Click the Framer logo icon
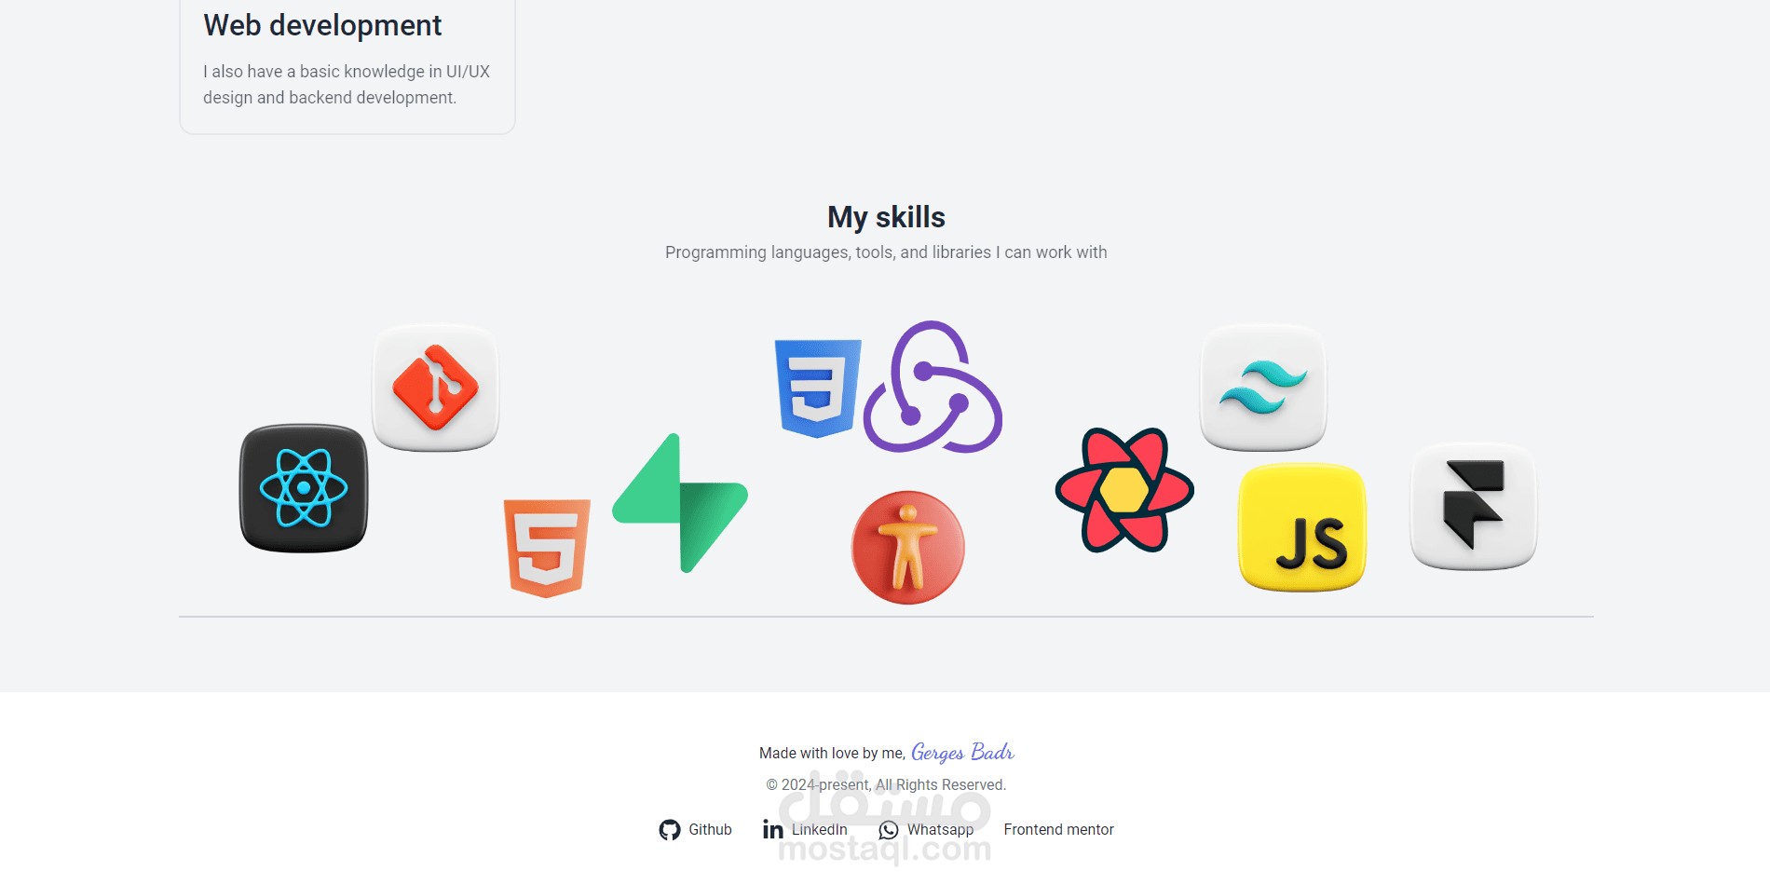The width and height of the screenshot is (1770, 885). click(1474, 506)
